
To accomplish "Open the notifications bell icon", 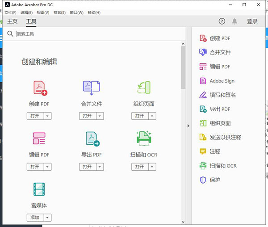I will (x=234, y=21).
